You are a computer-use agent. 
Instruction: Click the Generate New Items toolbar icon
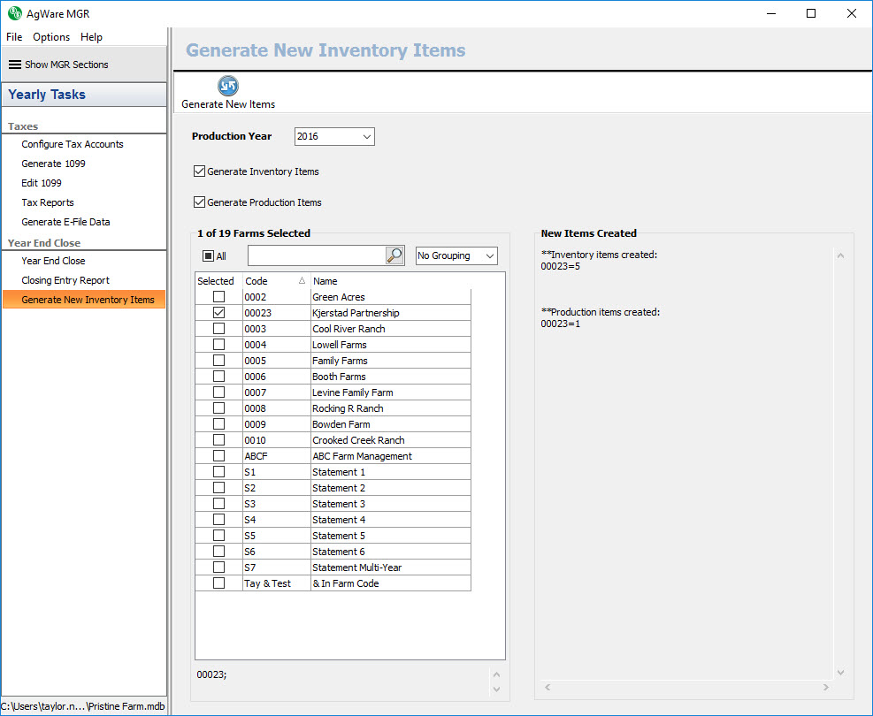coord(228,86)
